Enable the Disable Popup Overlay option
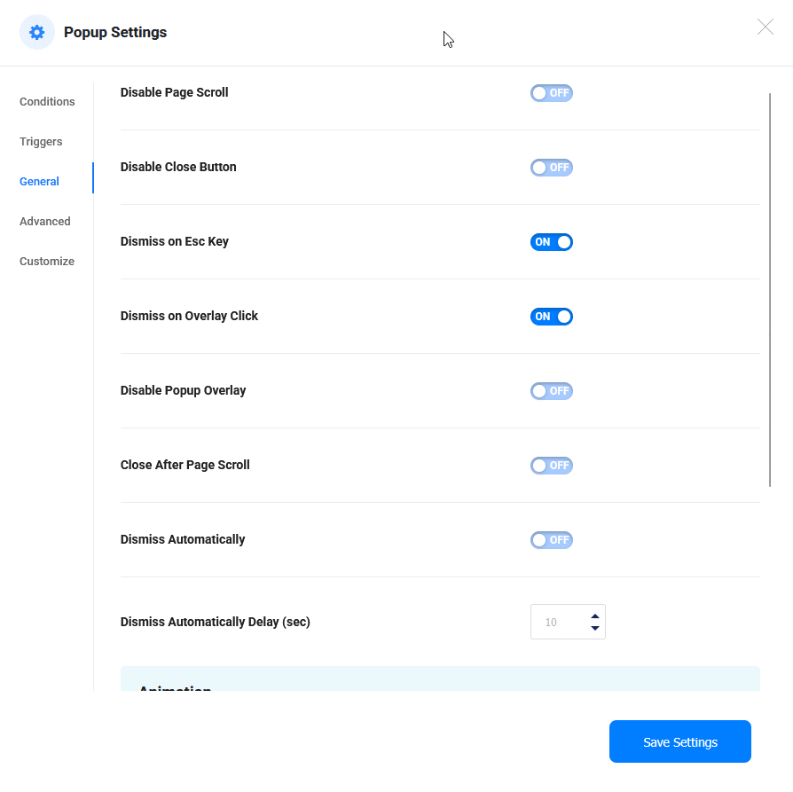 (x=551, y=390)
